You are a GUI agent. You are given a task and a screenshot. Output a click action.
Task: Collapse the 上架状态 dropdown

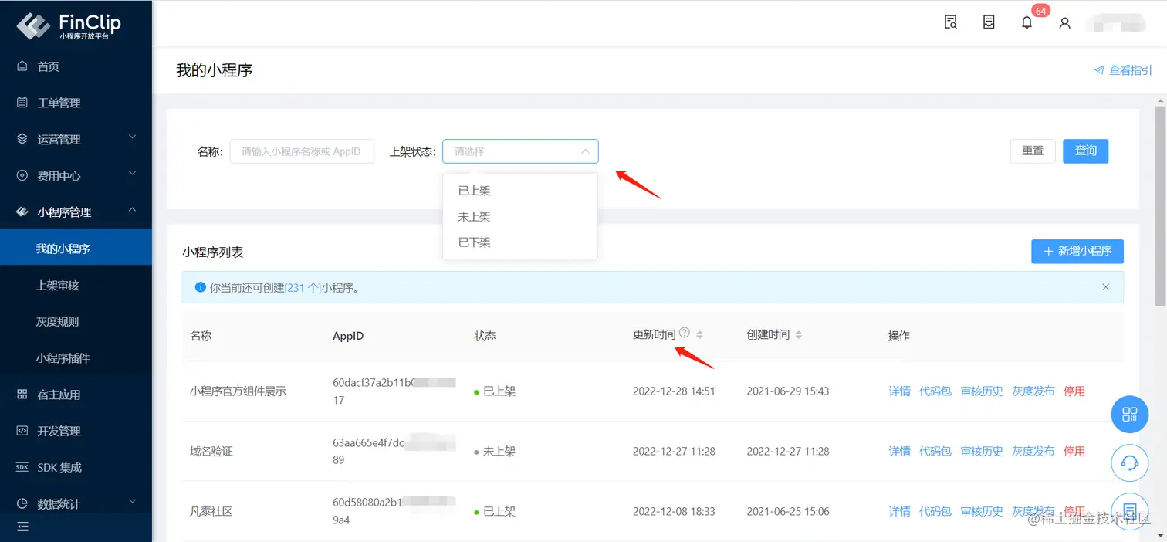585,151
